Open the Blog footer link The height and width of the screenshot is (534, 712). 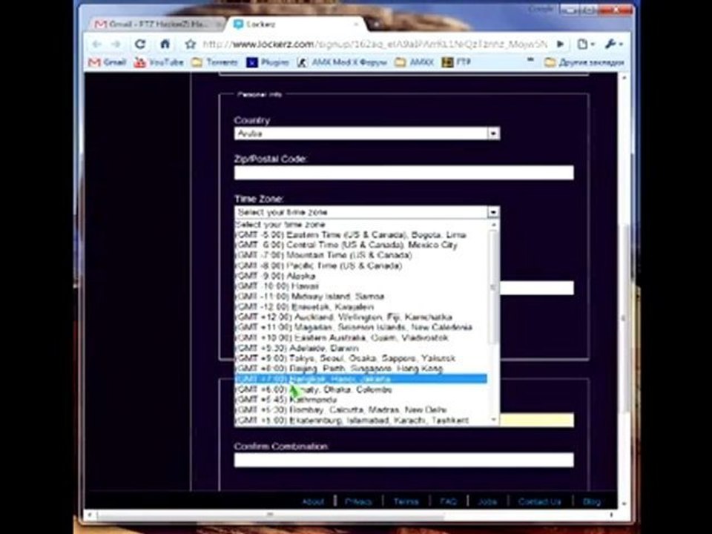(592, 502)
